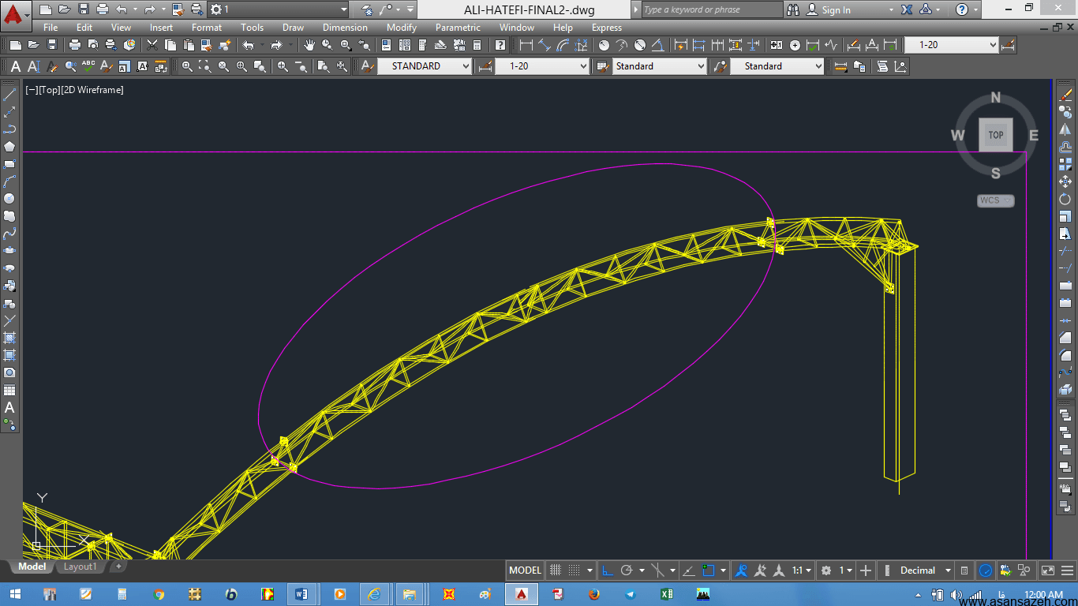Expand the Decimal units dropdown
Viewport: 1078px width, 606px height.
click(x=924, y=570)
